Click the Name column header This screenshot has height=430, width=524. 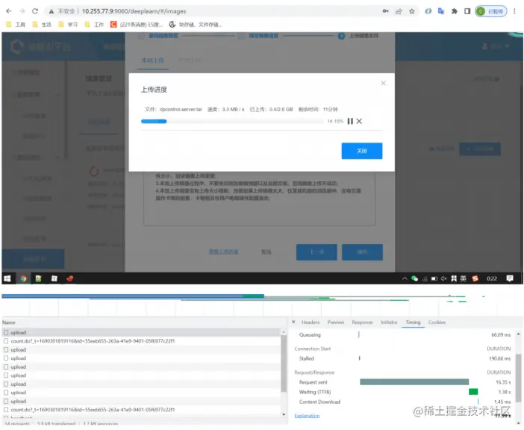pyautogui.click(x=9, y=322)
